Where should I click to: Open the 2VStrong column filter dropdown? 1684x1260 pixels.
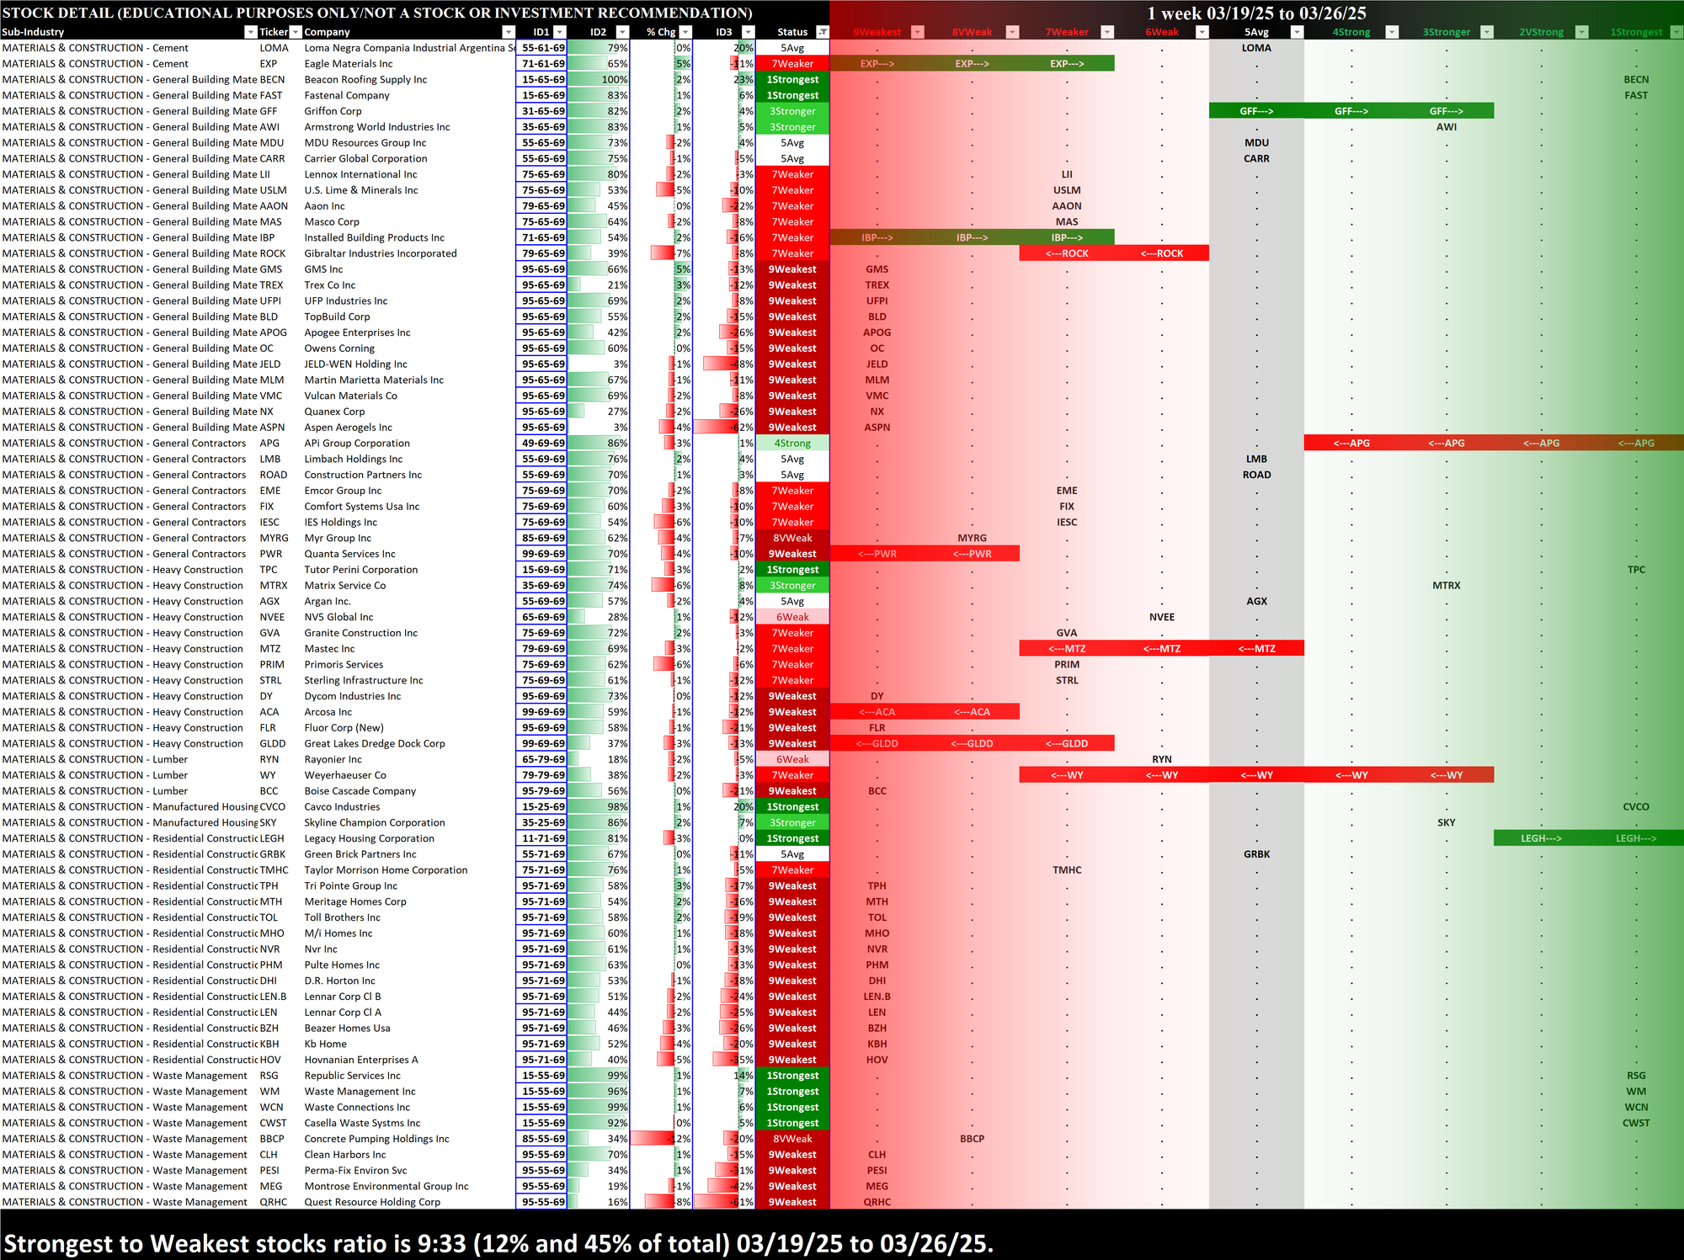[1581, 32]
